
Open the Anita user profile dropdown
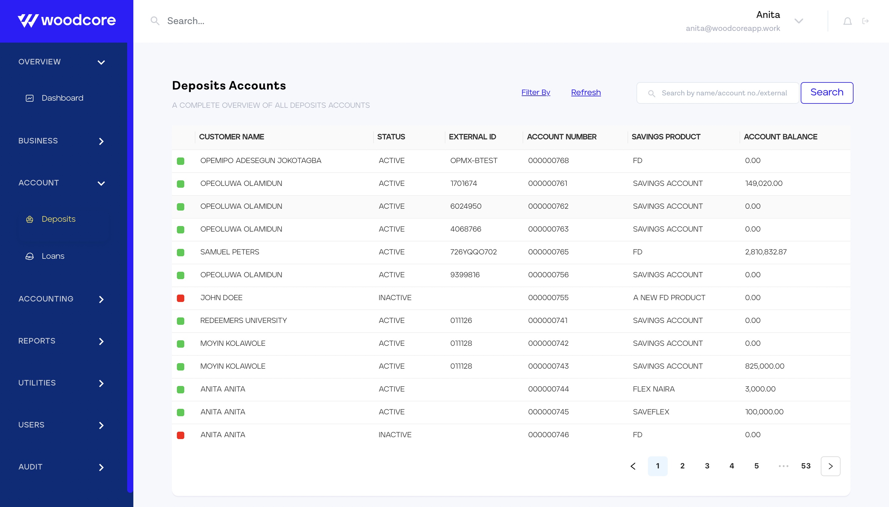coord(799,21)
